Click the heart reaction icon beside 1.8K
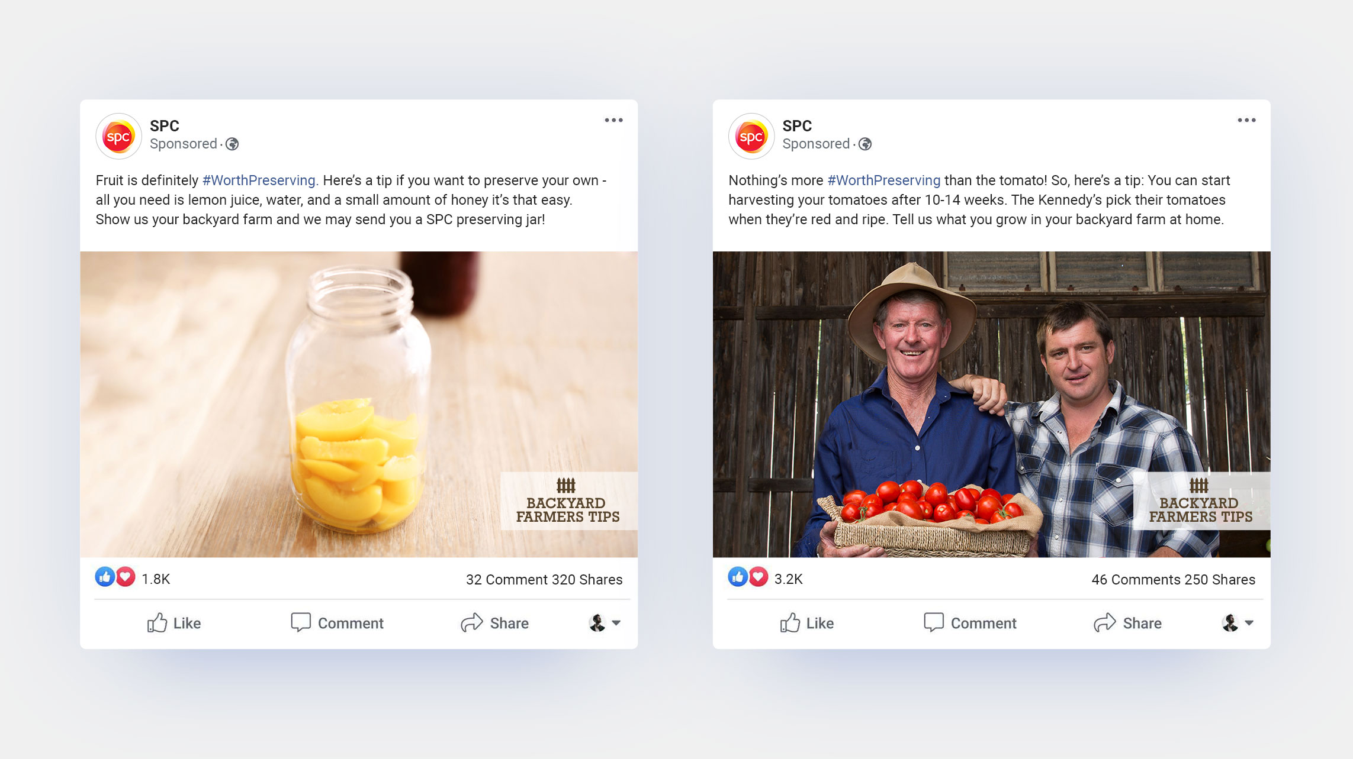Viewport: 1353px width, 759px height. 126,577
